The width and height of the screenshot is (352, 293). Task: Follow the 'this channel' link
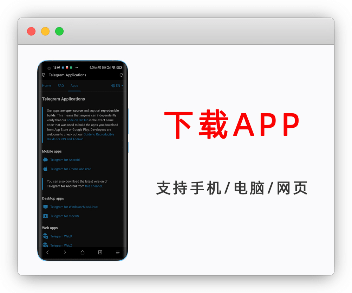tap(93, 186)
